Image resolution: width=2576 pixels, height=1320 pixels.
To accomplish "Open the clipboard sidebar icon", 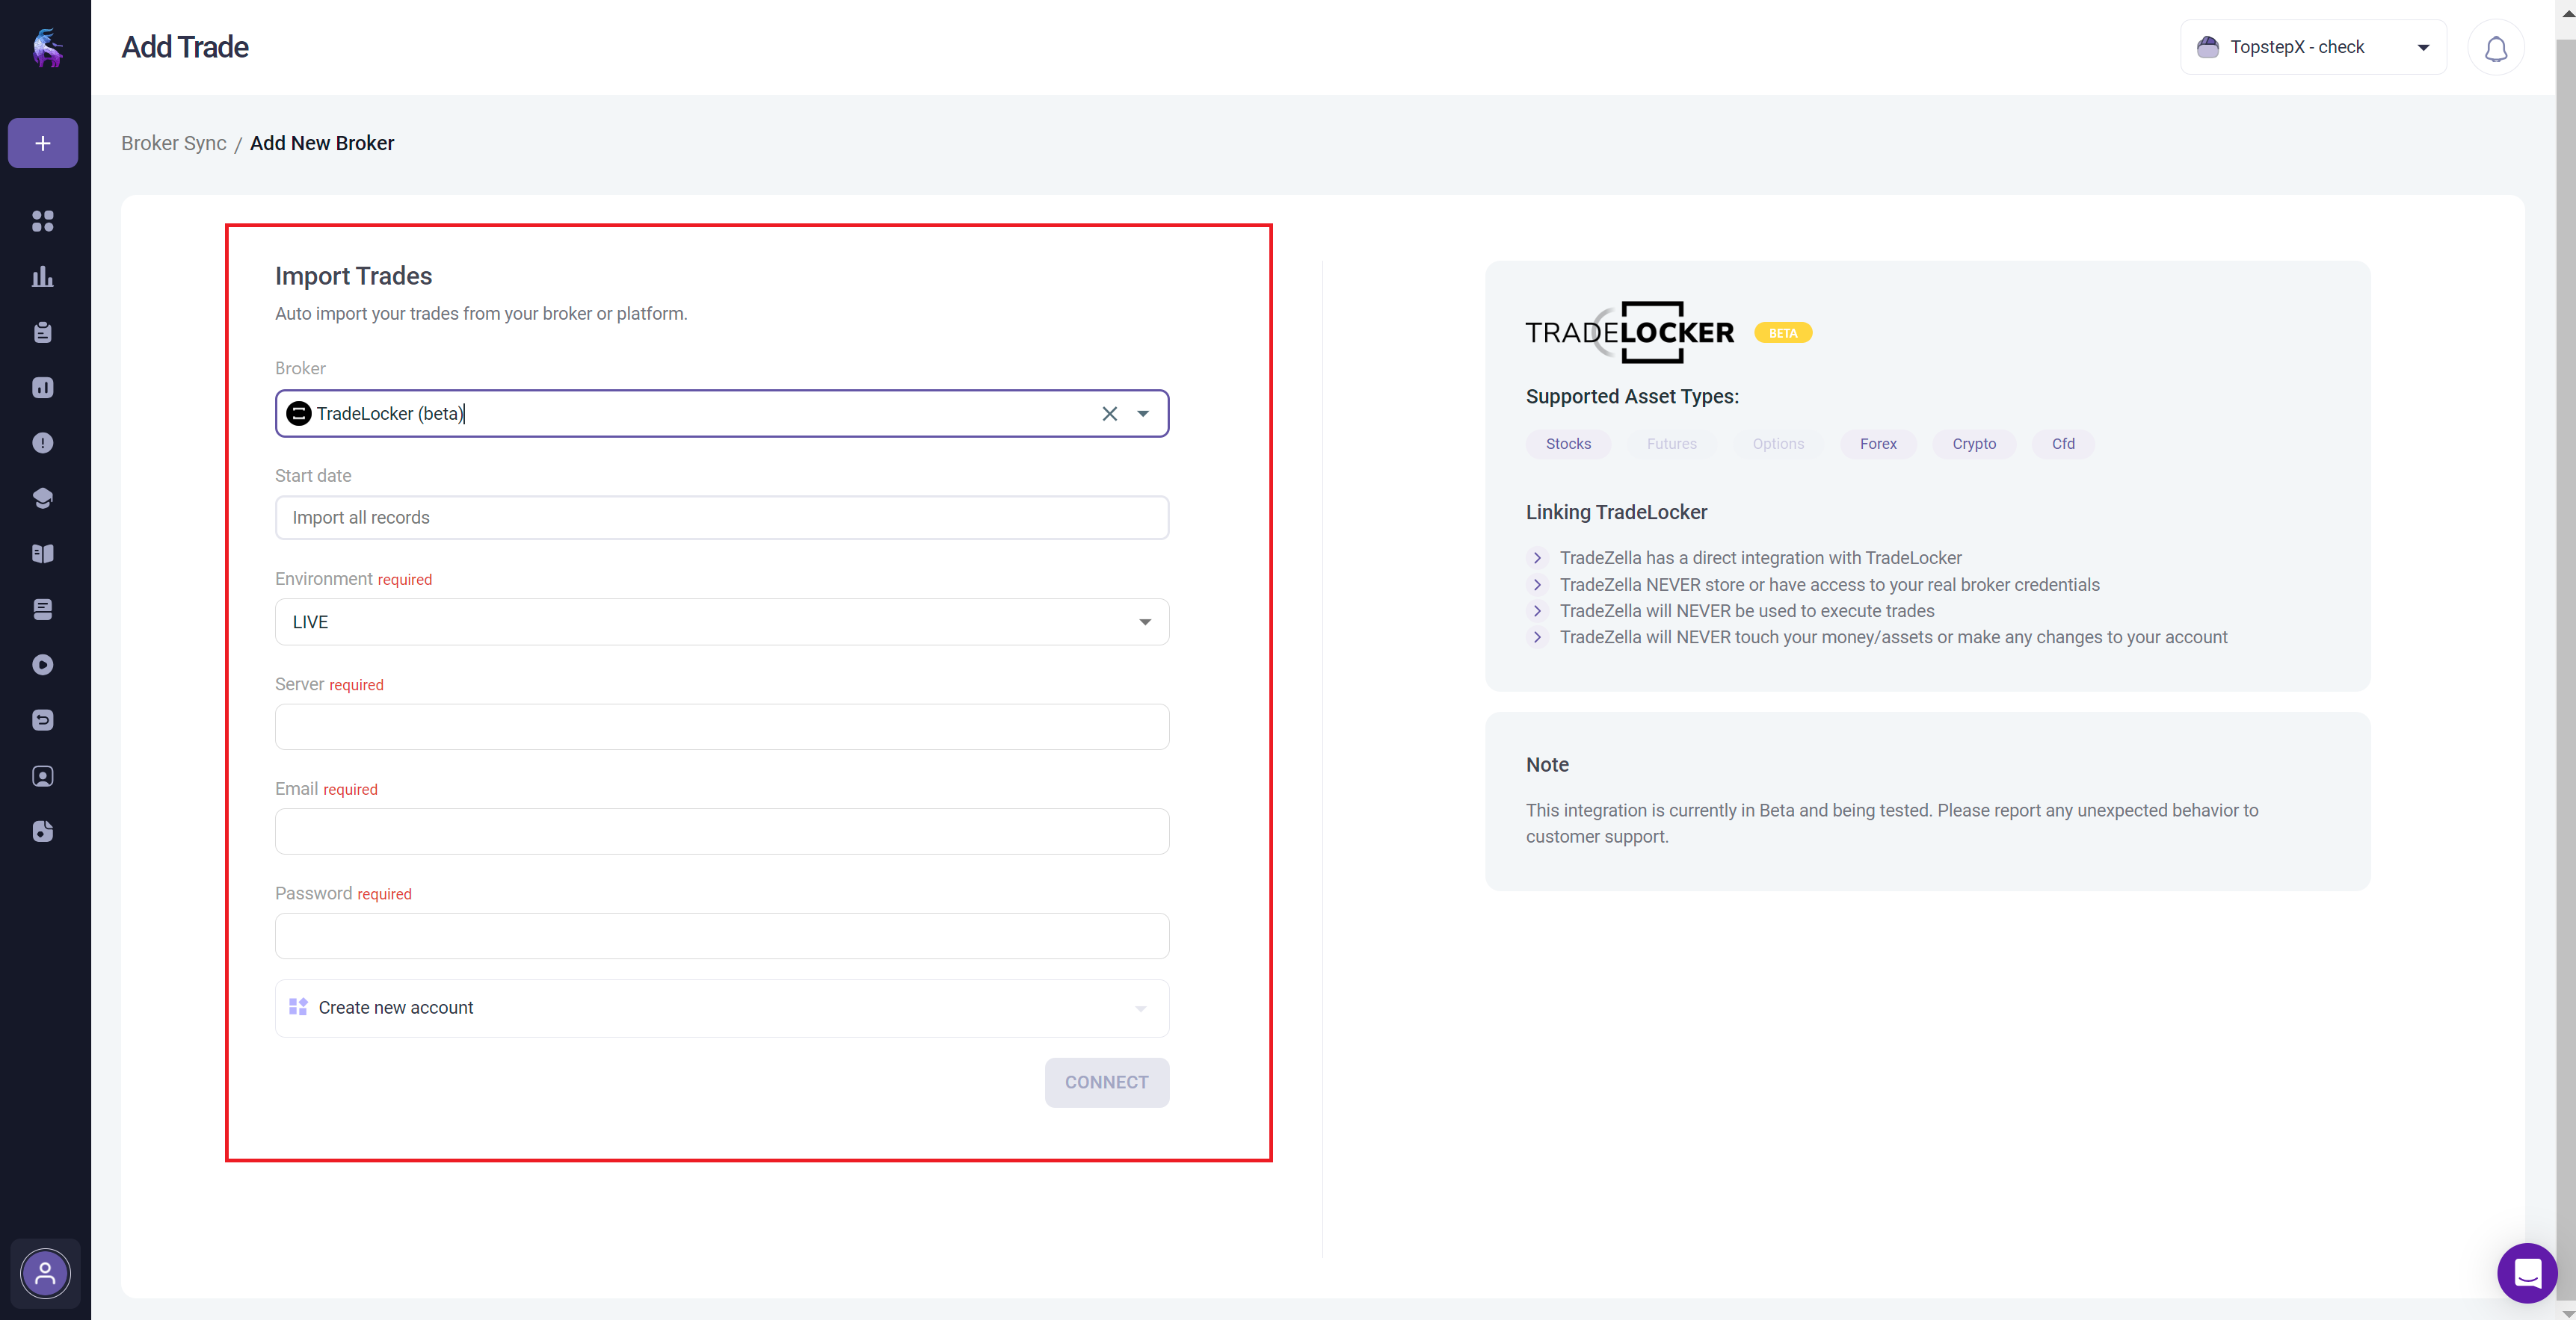I will point(43,332).
